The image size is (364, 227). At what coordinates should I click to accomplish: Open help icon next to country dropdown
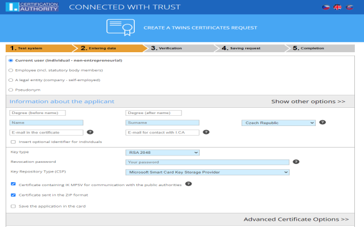tap(322, 123)
